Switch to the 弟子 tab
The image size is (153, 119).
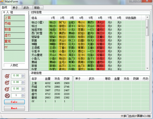[17, 8]
